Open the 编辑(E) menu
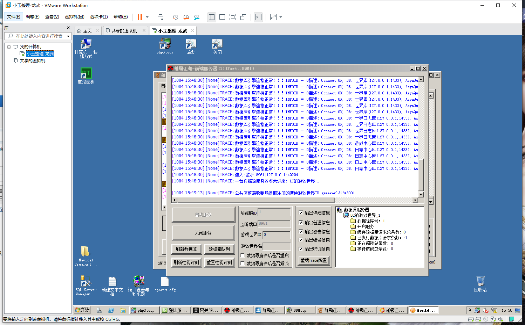This screenshot has width=525, height=325. coord(33,17)
